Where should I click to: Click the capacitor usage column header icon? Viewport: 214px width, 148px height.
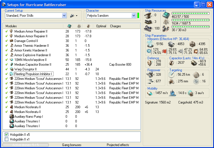(x=88, y=26)
